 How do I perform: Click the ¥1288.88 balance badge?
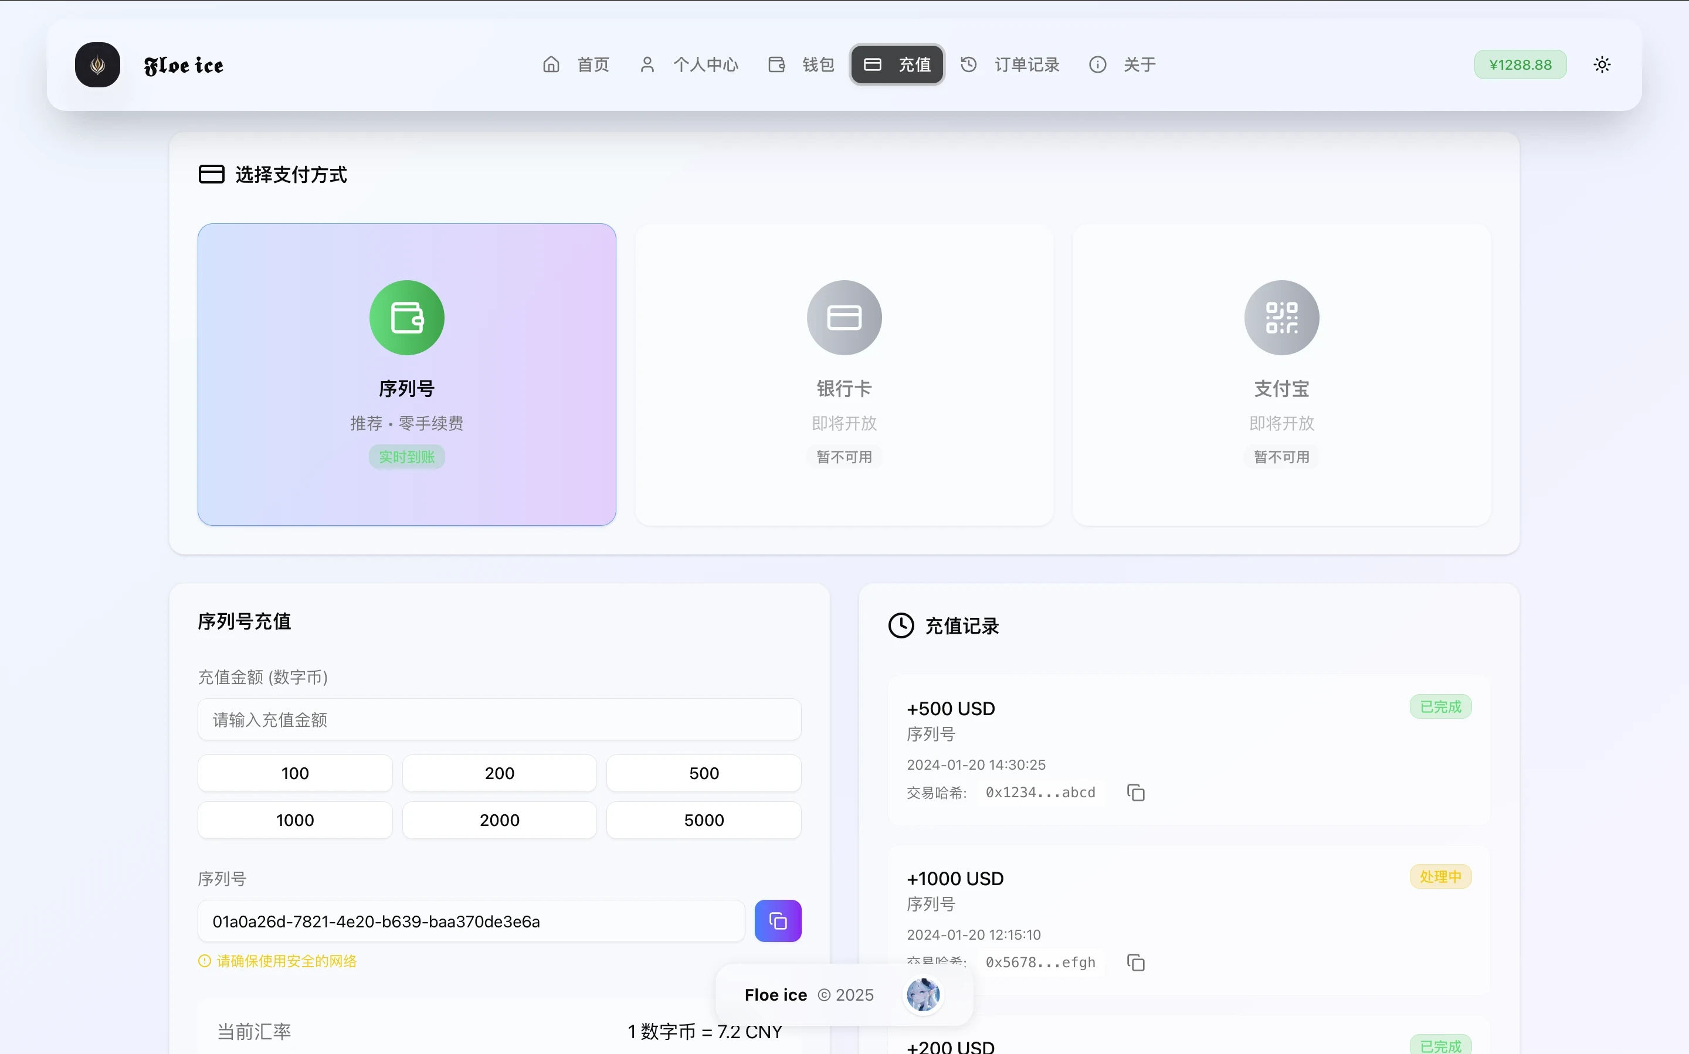point(1520,65)
